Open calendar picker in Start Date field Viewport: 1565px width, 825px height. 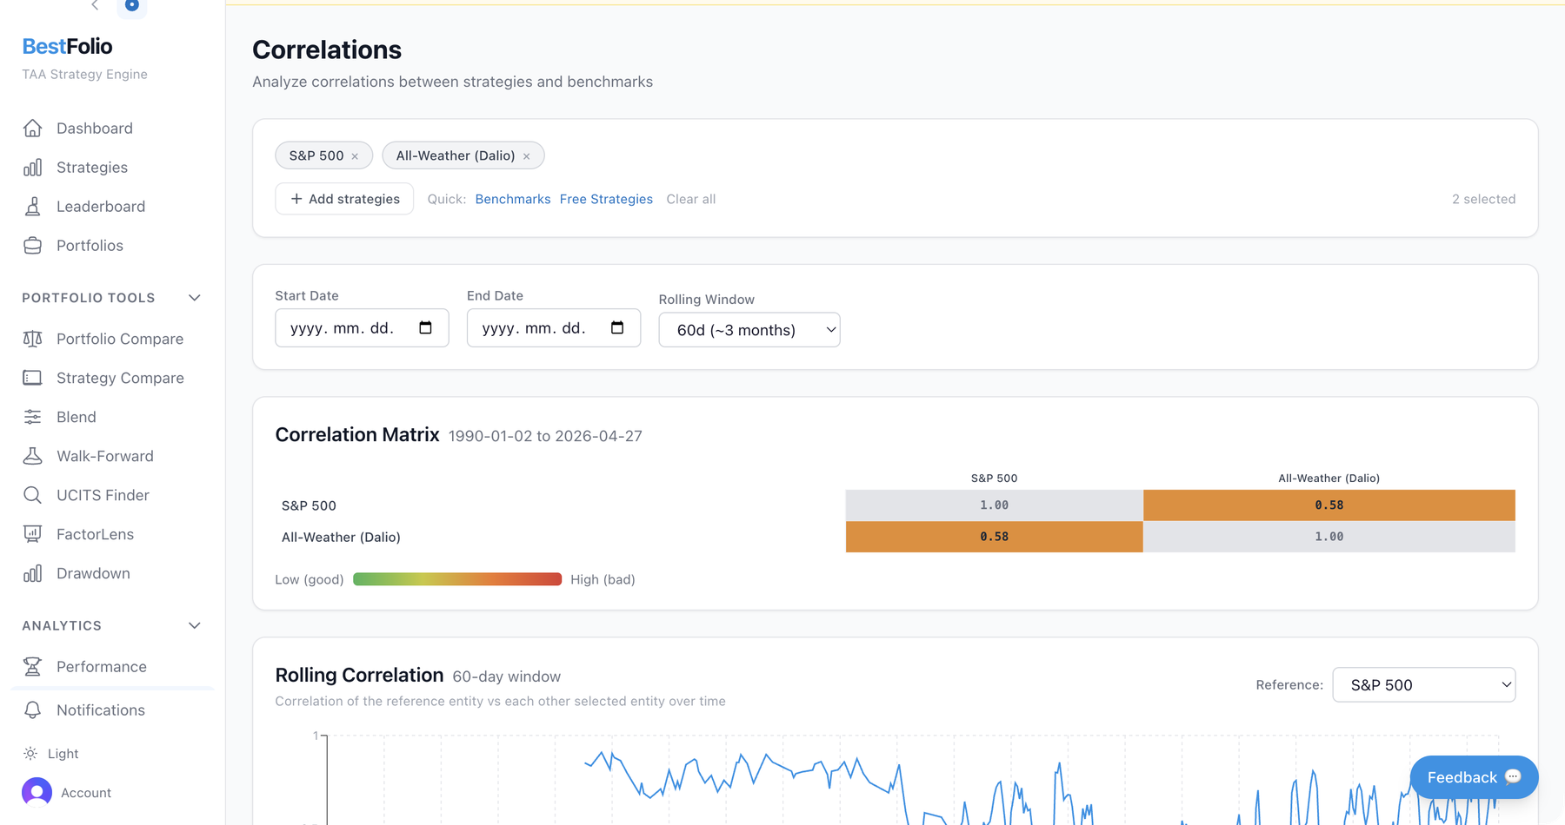tap(425, 327)
